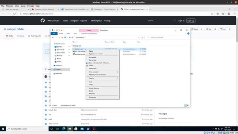Click the data-science folder icon on GitHub
Viewport: 238px width, 134px height.
46,124
